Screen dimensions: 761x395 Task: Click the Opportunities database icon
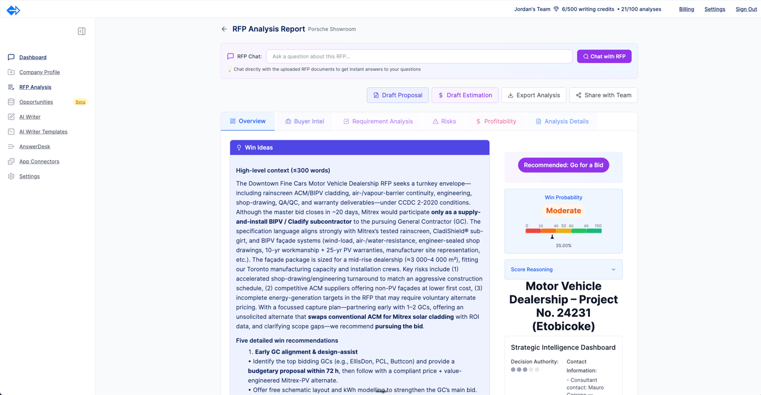[x=11, y=102]
